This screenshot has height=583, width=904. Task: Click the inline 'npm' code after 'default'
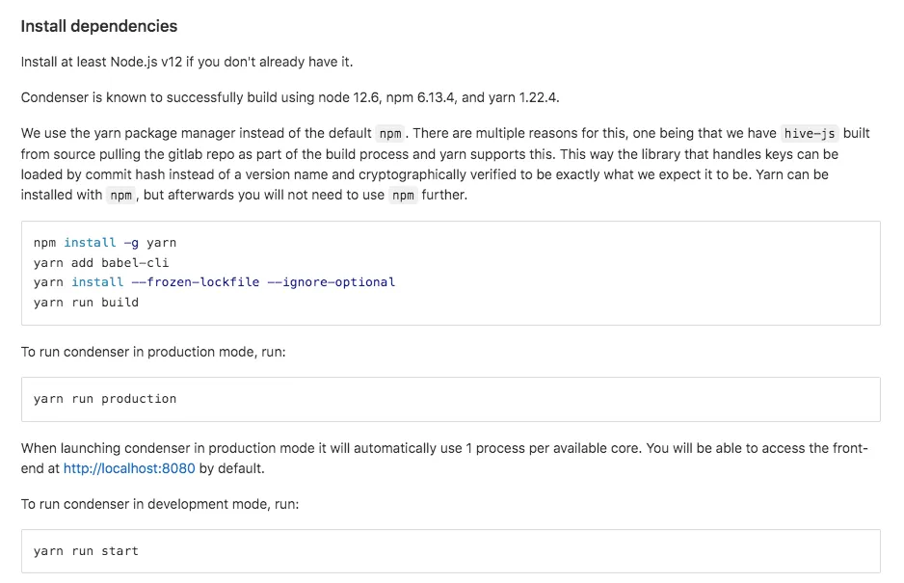[x=390, y=133]
